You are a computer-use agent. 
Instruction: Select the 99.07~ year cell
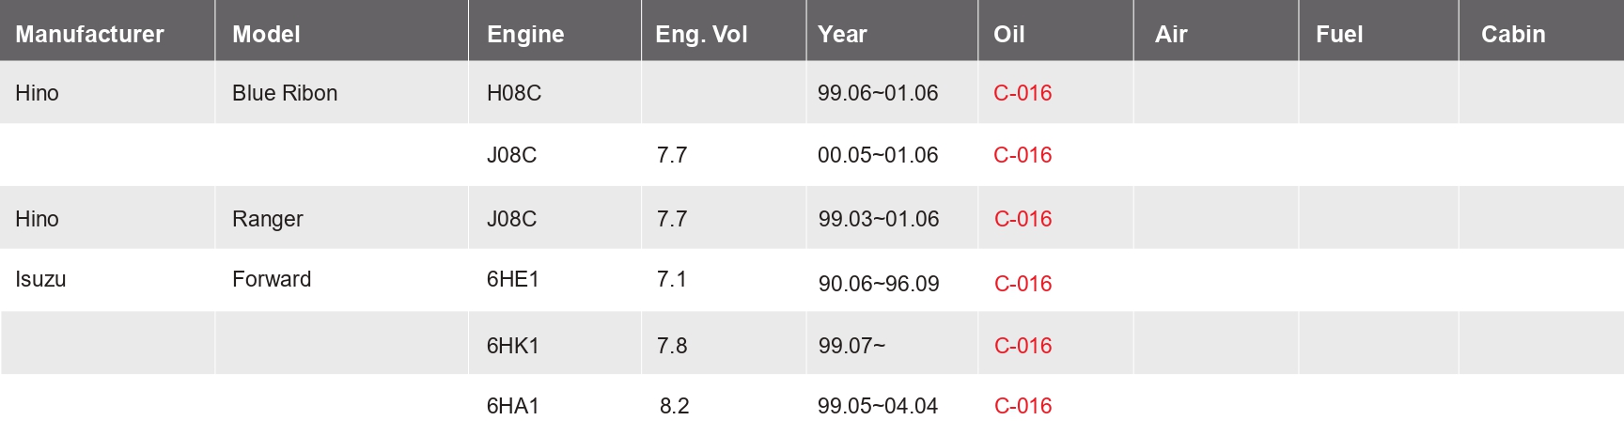tap(851, 346)
